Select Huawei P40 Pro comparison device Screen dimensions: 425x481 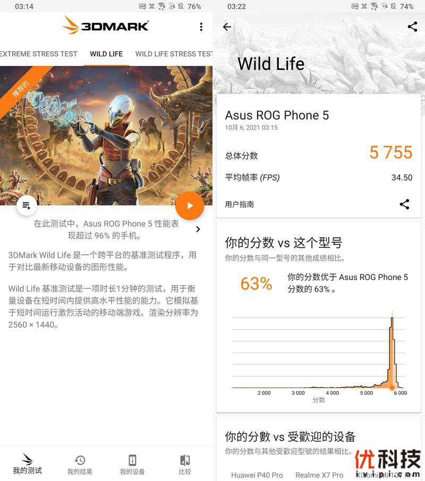257,475
